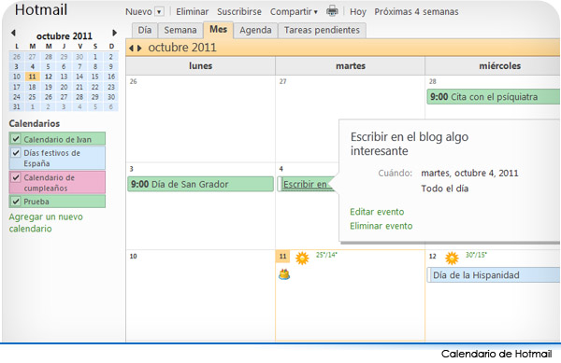Open the Nuevo dropdown arrow
This screenshot has height=363, width=561.
point(159,12)
